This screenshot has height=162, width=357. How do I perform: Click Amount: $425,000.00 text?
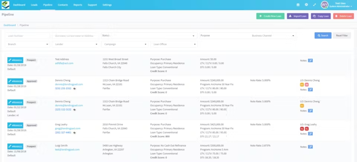click(x=212, y=124)
